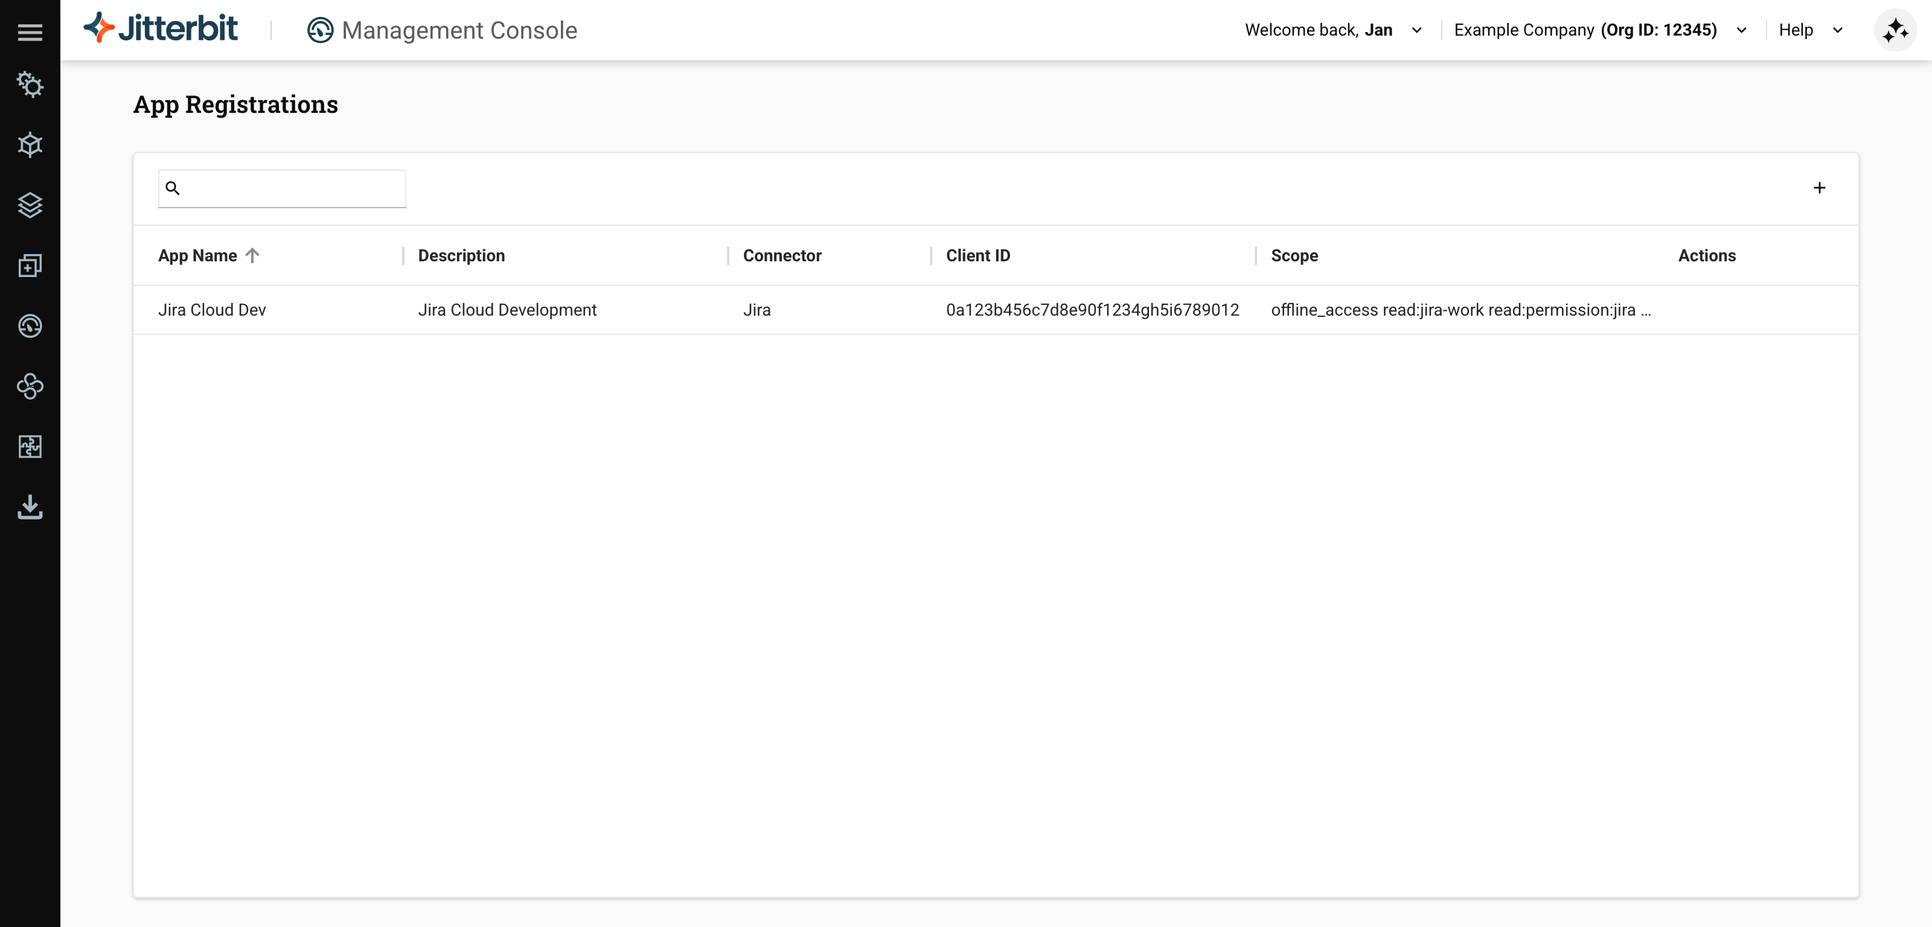Add a new app registration with plus
Screen dimensions: 1932x927
(1818, 188)
